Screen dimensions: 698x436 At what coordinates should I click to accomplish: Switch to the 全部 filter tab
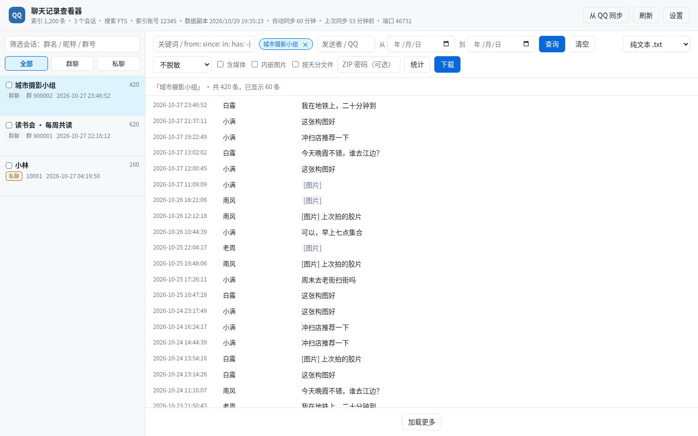click(27, 63)
